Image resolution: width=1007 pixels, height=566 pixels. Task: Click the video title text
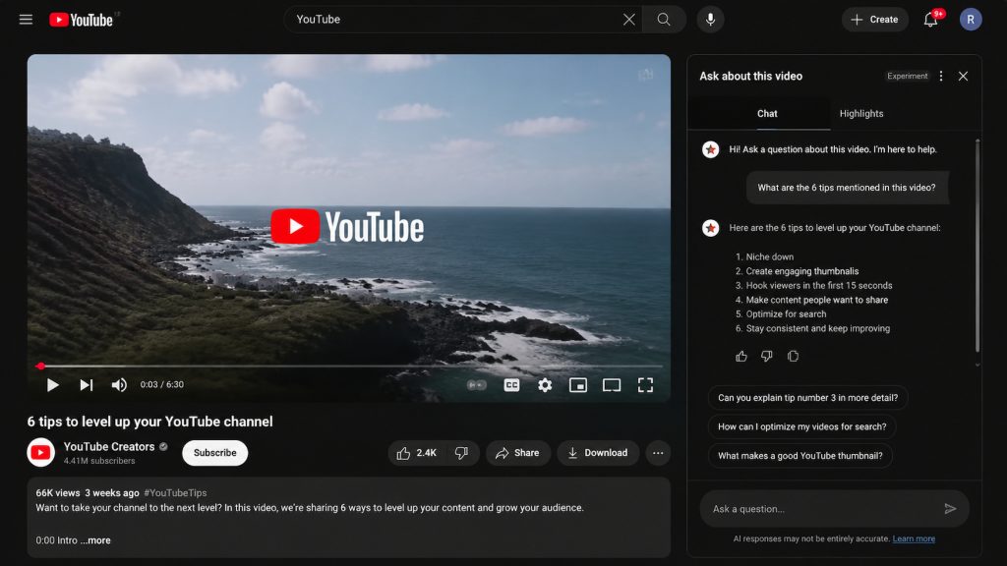(x=149, y=422)
